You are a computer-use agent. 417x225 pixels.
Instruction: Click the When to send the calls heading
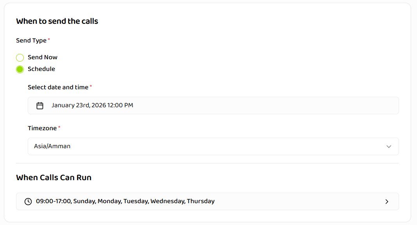[57, 21]
